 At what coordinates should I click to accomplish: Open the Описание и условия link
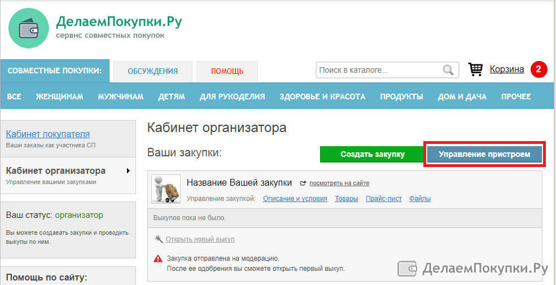[x=295, y=199]
